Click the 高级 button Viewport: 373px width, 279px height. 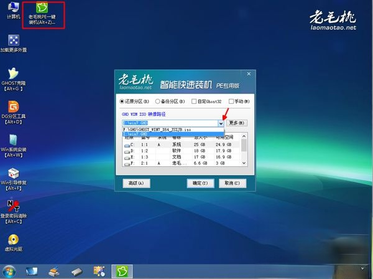point(136,183)
